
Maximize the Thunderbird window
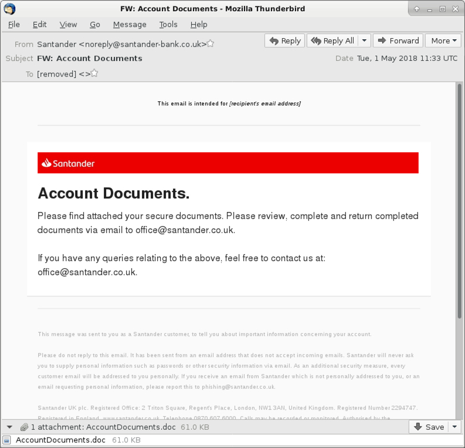coord(443,9)
